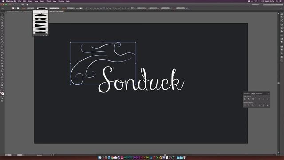The image size is (284, 160).
Task: Open the Effect menu
Action: [x=48, y=1]
